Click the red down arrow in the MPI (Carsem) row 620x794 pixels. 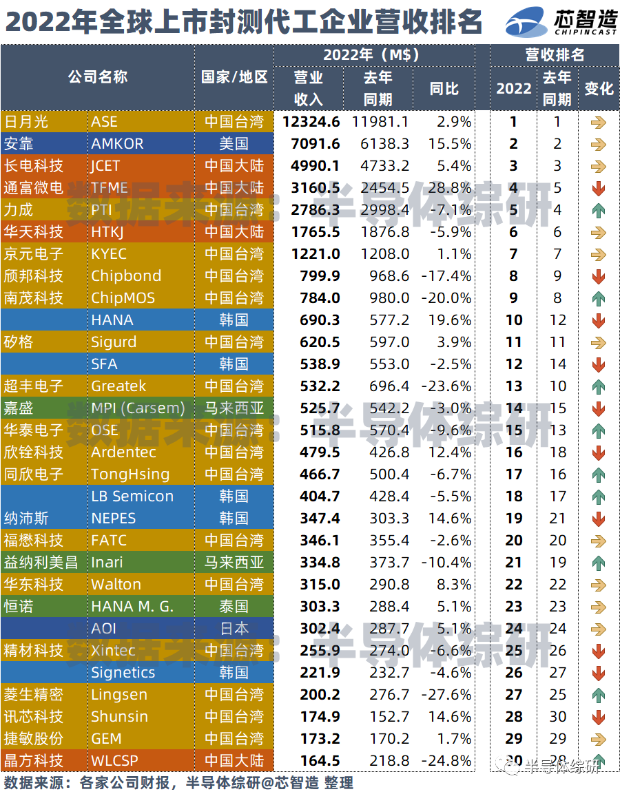click(598, 408)
